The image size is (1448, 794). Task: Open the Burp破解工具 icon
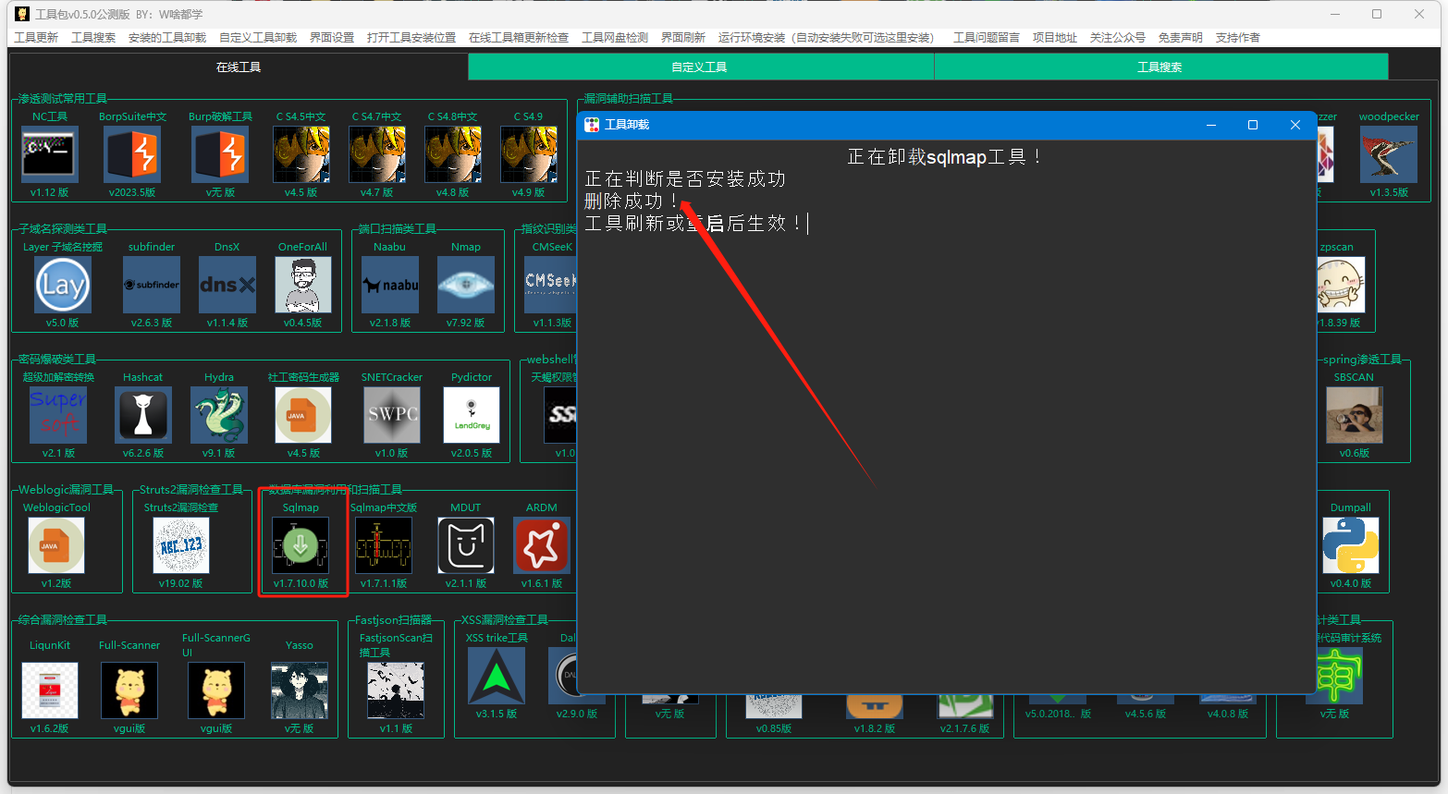pyautogui.click(x=220, y=154)
